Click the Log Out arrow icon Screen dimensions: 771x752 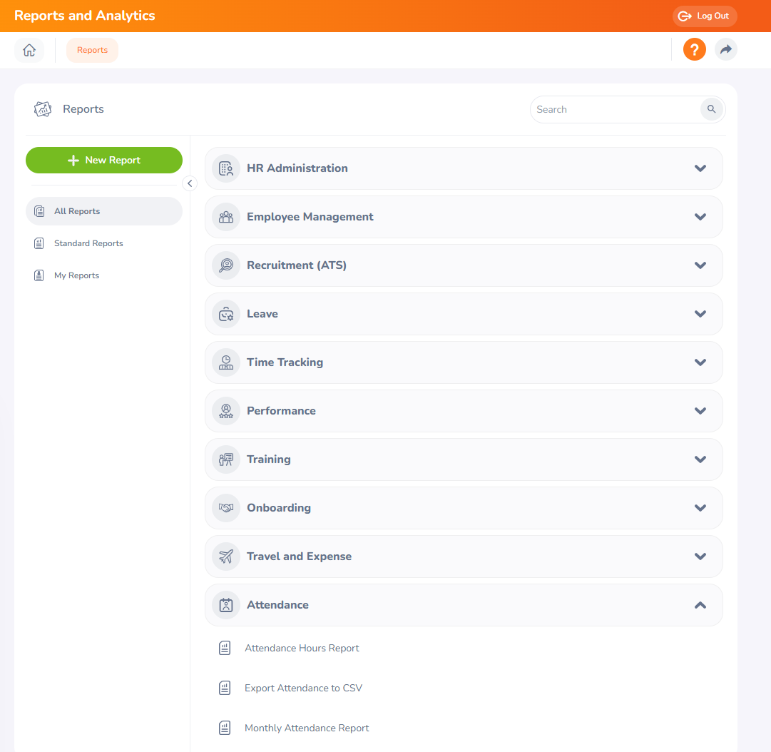tap(685, 16)
